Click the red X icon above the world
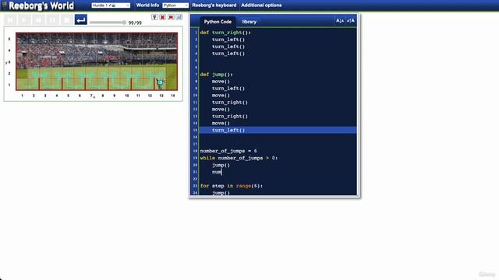 click(163, 17)
